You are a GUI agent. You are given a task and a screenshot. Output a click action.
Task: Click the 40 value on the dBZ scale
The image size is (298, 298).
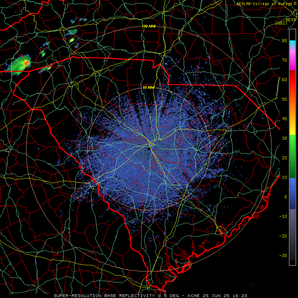point(284,119)
